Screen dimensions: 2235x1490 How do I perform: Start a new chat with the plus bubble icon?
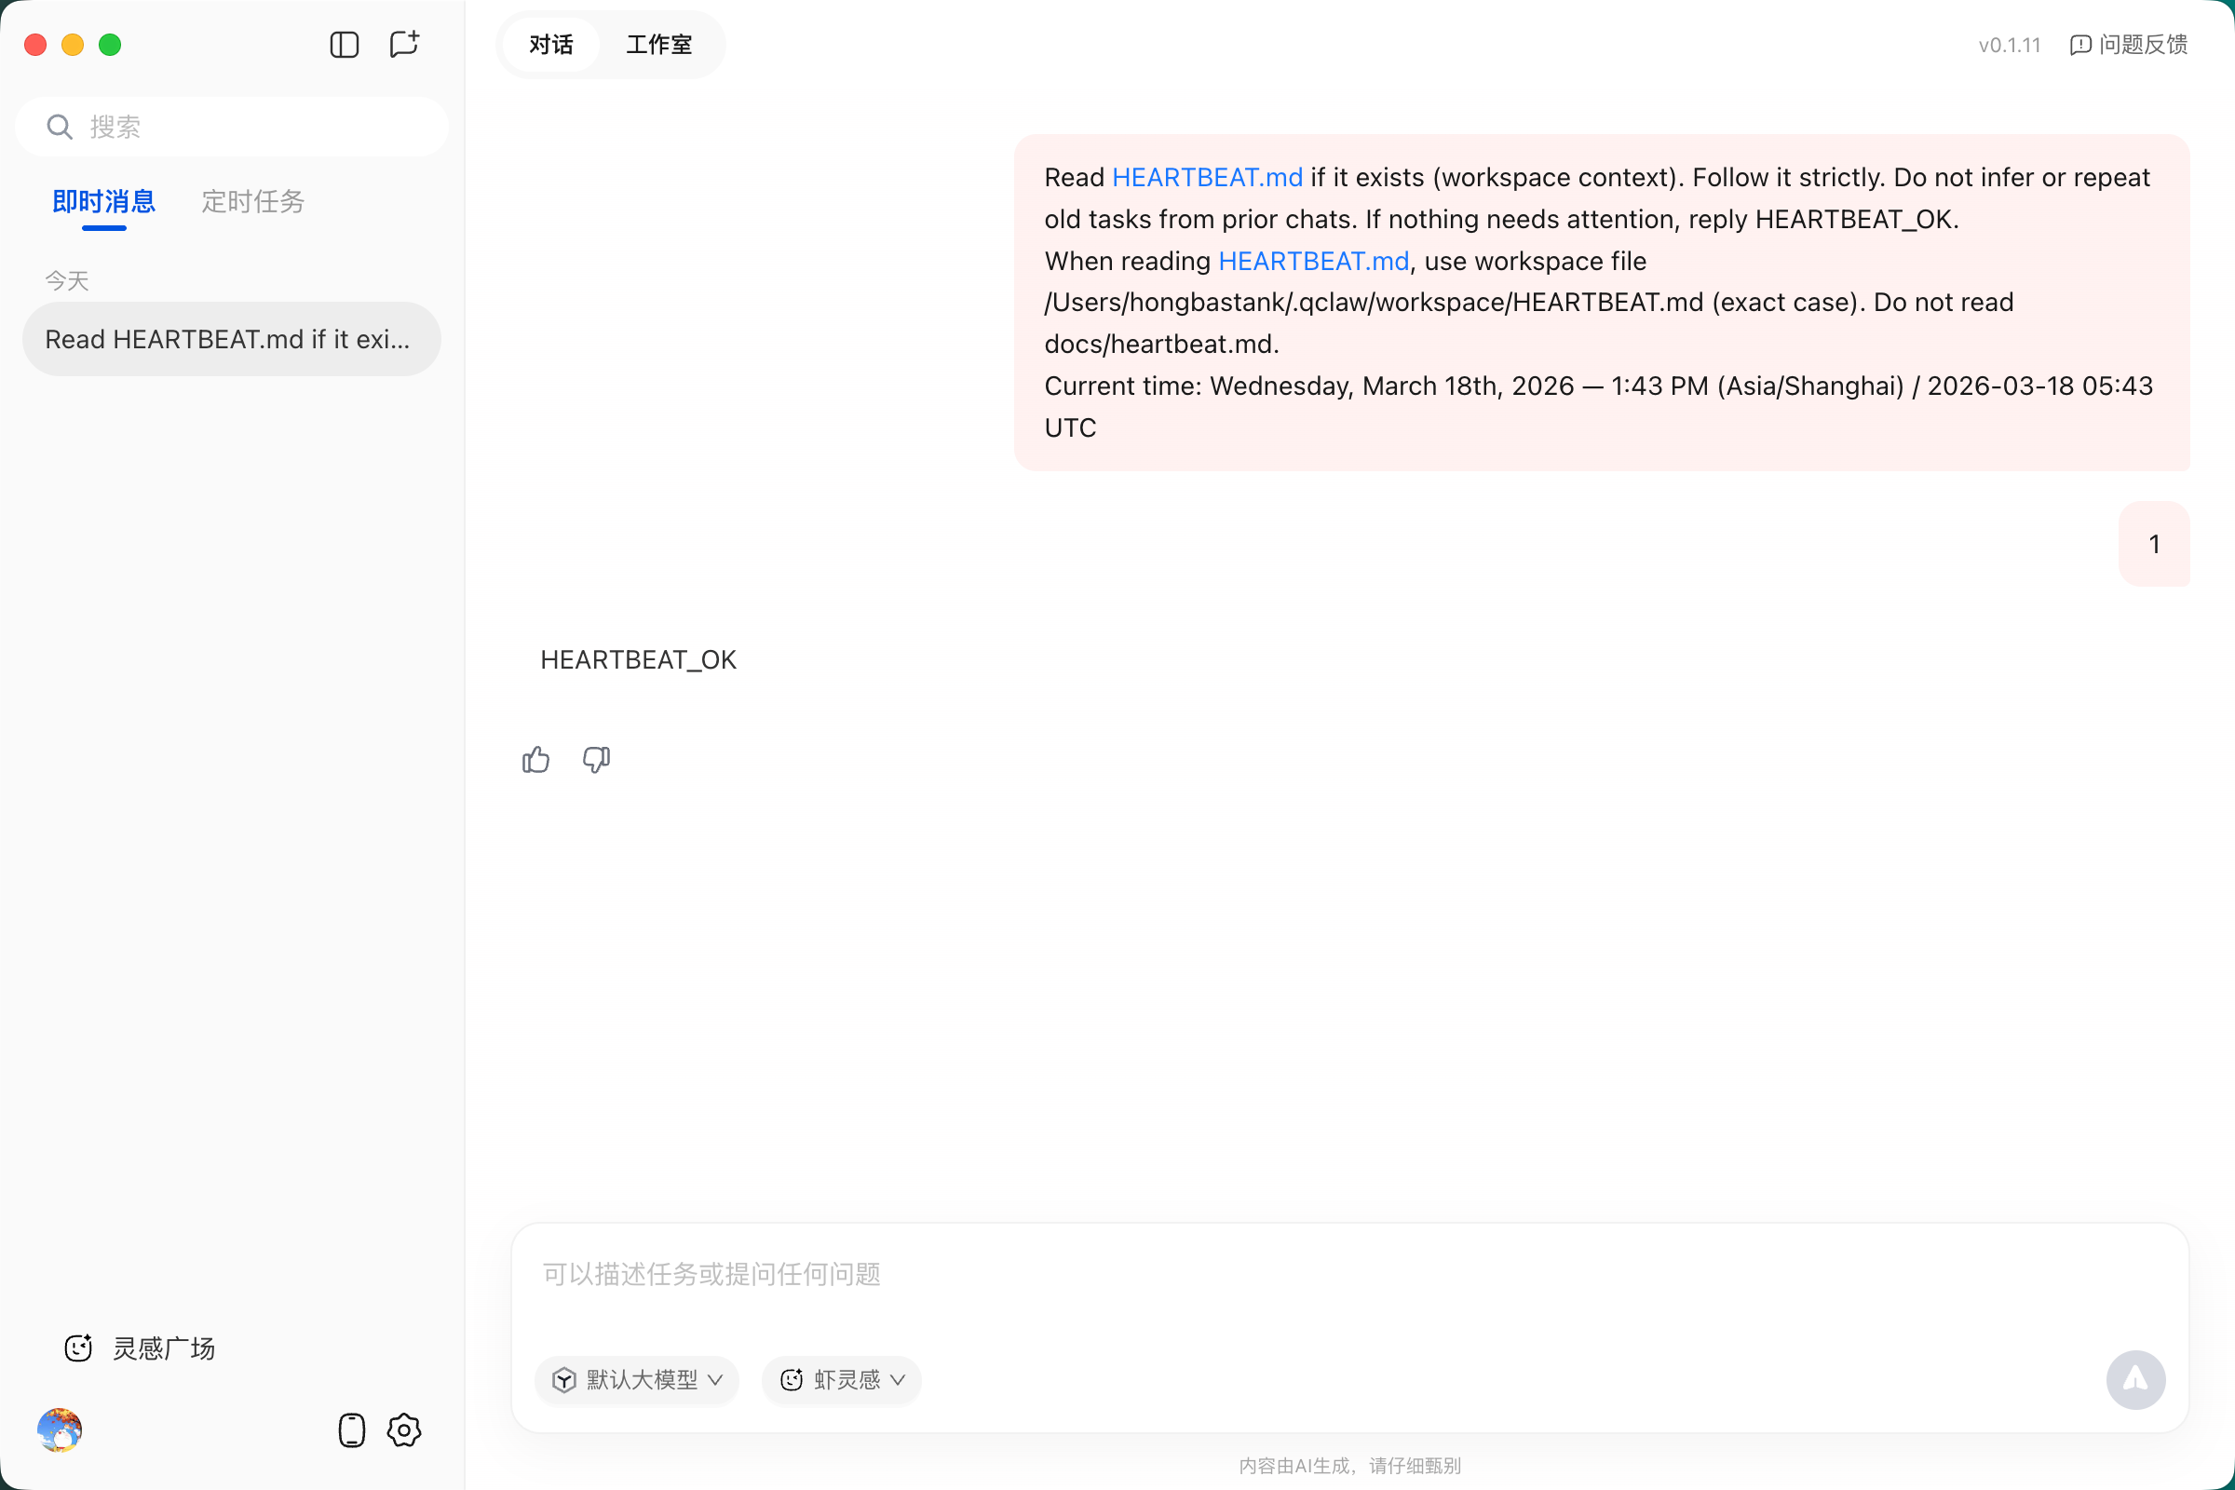[404, 45]
